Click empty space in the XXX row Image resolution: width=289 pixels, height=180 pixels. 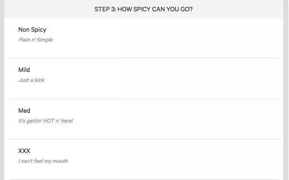coord(166,159)
